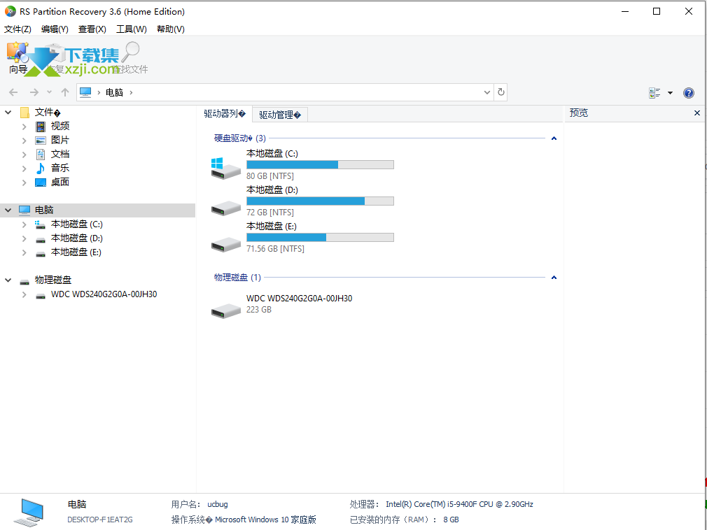Collapse the 文件 tree node
Viewport: 707px width, 530px height.
click(x=8, y=112)
